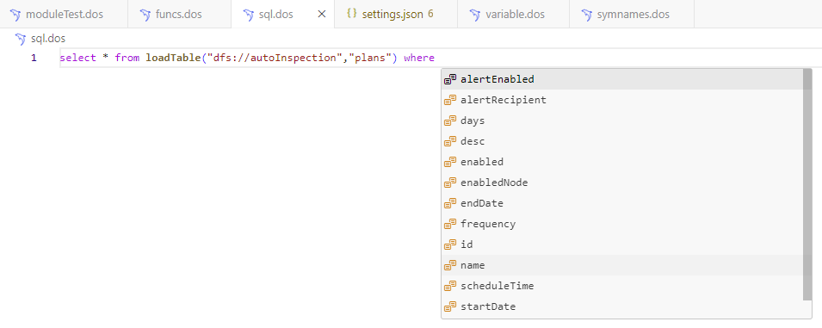Viewport: 822px width, 328px height.
Task: Choose the enabledNode suggestion
Action: (622, 183)
